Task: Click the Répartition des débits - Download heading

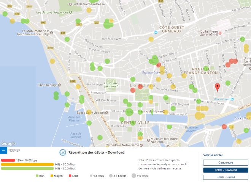Action: pos(96,152)
